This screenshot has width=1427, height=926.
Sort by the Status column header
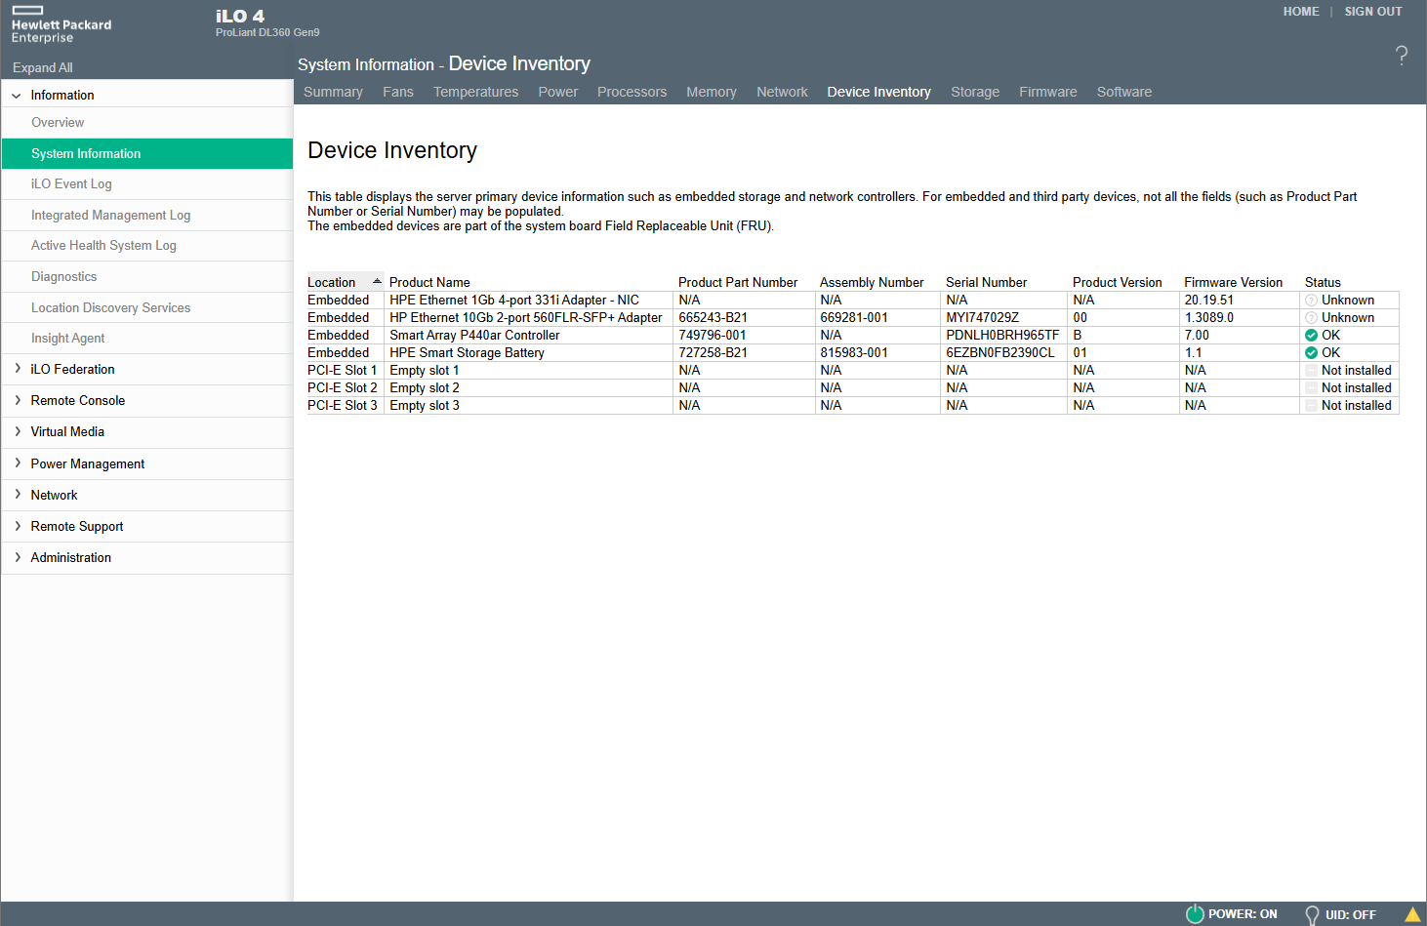pos(1323,282)
